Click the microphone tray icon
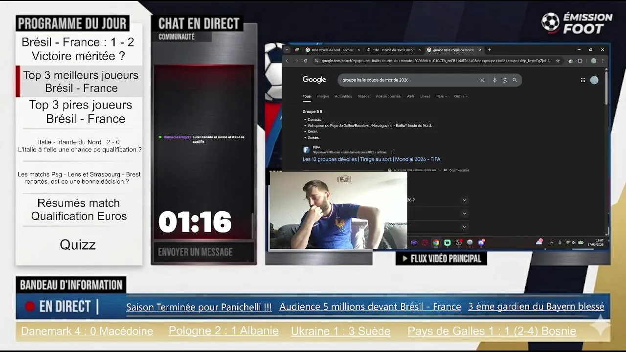This screenshot has width=626, height=352. pos(560,242)
